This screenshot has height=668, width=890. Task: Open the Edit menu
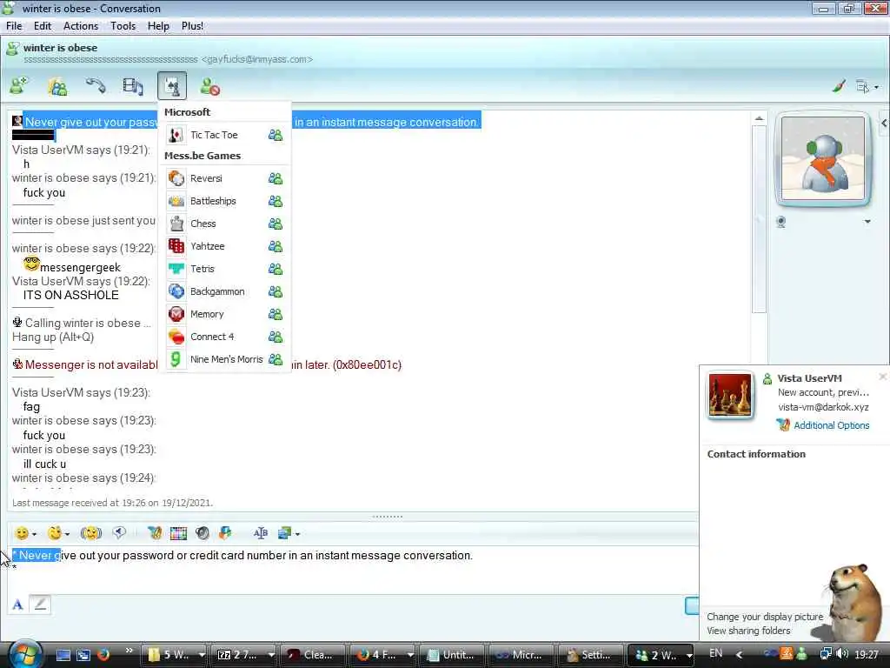pos(43,26)
